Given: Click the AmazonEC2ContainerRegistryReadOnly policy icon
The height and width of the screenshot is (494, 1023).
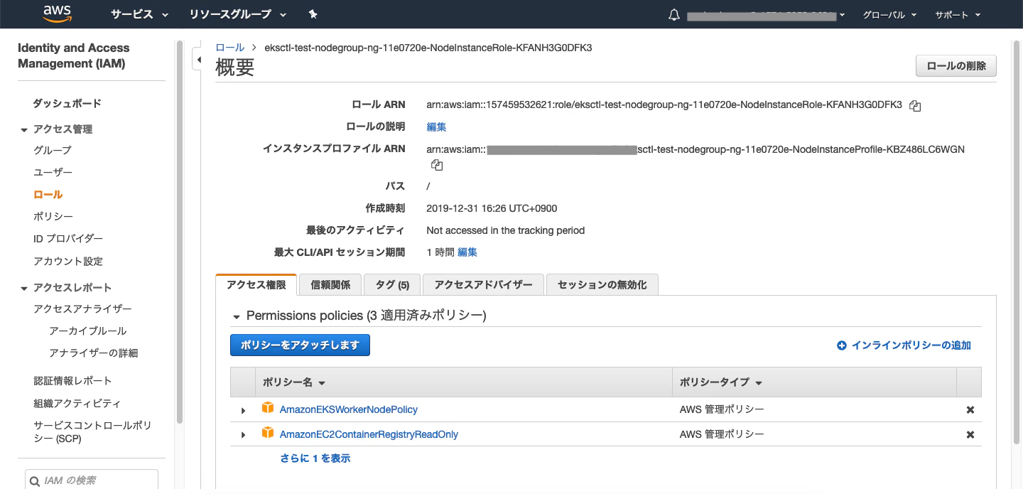Looking at the screenshot, I should (268, 434).
